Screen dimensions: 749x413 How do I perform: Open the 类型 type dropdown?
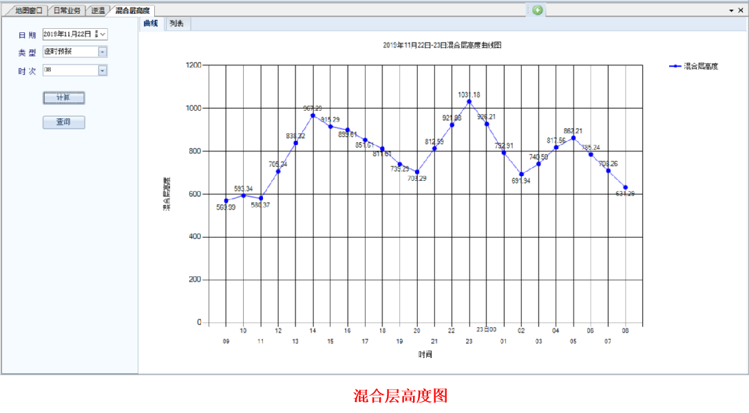pos(103,52)
